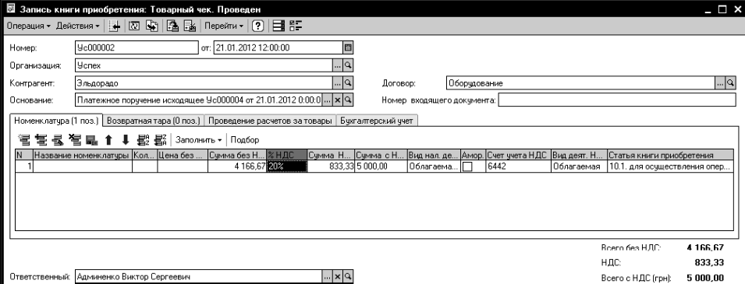The image size is (745, 284).
Task: Click the checklist-style icon at toolbar end
Action: tap(296, 26)
